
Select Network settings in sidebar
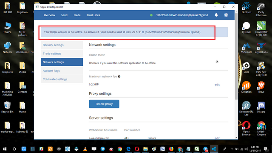(62, 62)
